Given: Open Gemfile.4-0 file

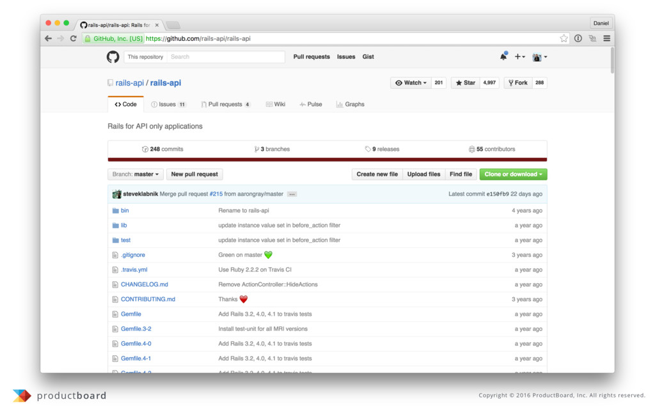Looking at the screenshot, I should (136, 344).
